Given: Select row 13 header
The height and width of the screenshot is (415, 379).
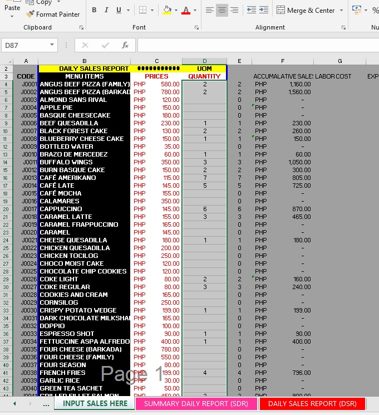Looking at the screenshot, I should (x=6, y=154).
